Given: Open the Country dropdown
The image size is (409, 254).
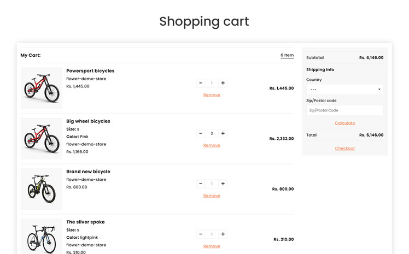Looking at the screenshot, I should point(345,90).
